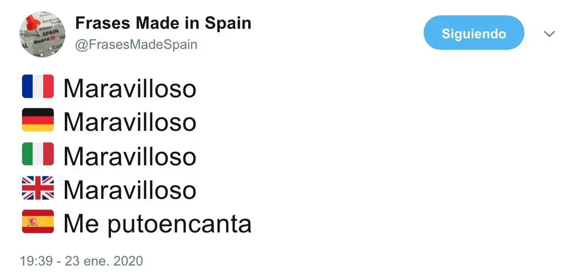584x277 pixels.
Task: Select Maravilloso beside the UK flag
Action: [130, 190]
